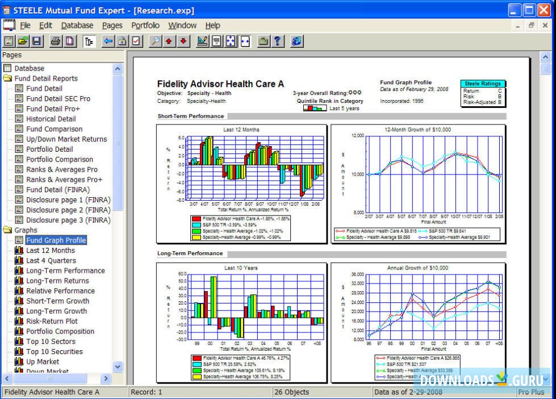Viewport: 556px width, 399px height.
Task: Save using the floppy disk icon
Action: point(36,41)
